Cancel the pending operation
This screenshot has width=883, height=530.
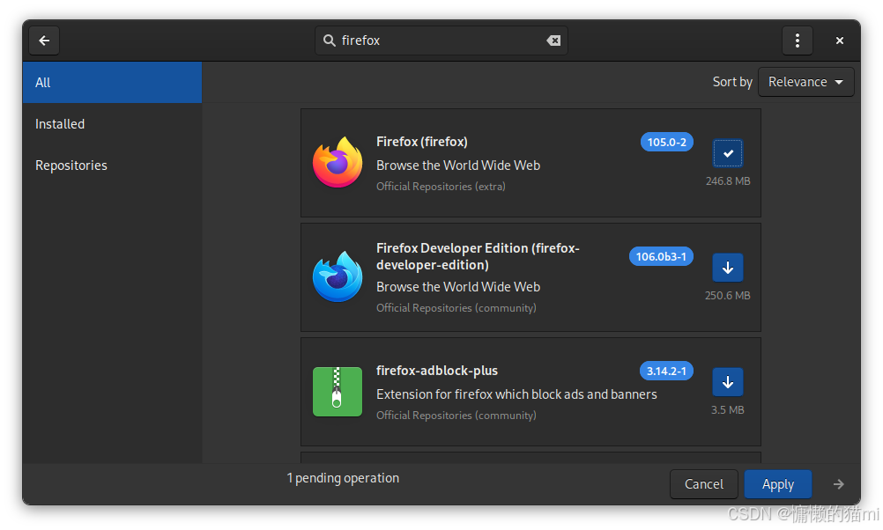(703, 484)
